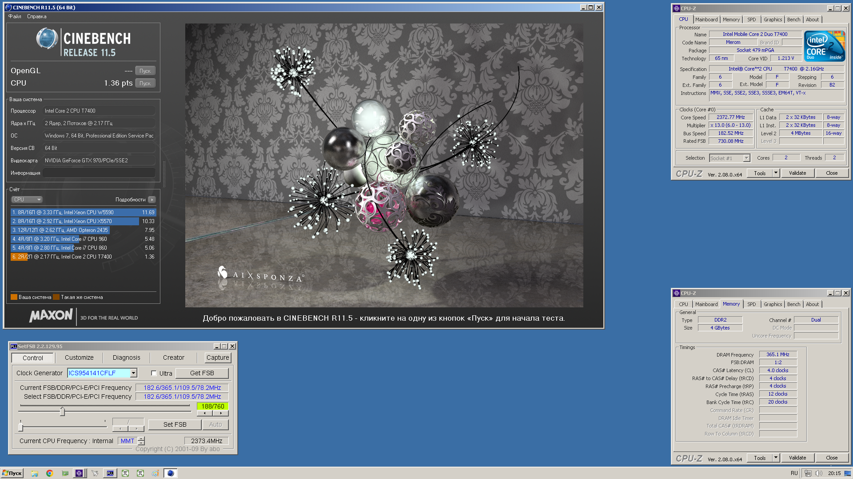
Task: Run the CPU test with its Пуск button
Action: (x=145, y=83)
